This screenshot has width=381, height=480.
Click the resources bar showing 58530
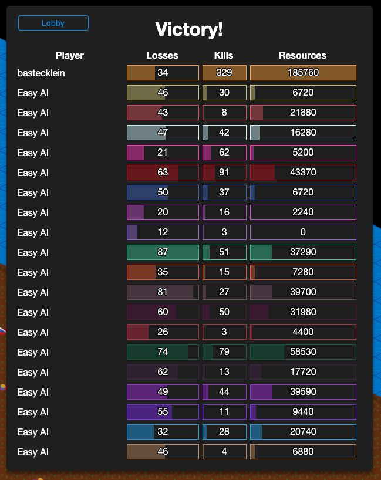pyautogui.click(x=303, y=352)
